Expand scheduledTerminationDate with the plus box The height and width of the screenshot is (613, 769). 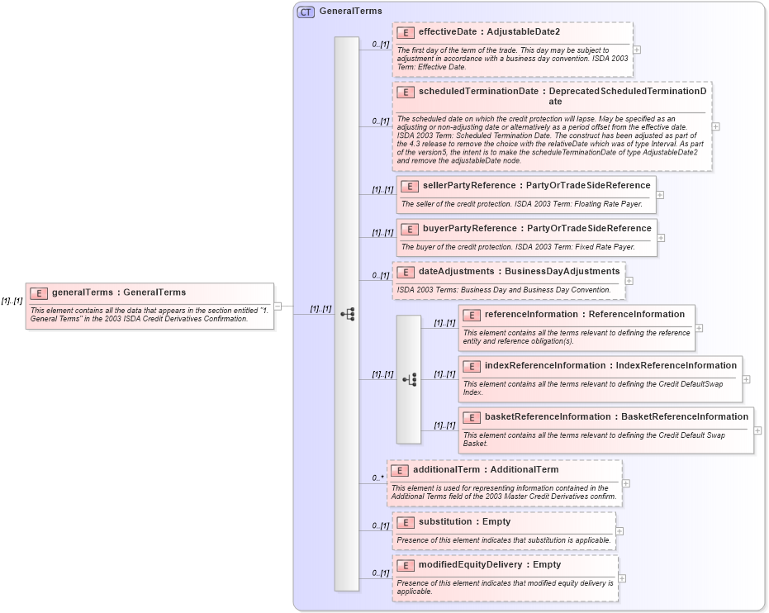[x=716, y=126]
